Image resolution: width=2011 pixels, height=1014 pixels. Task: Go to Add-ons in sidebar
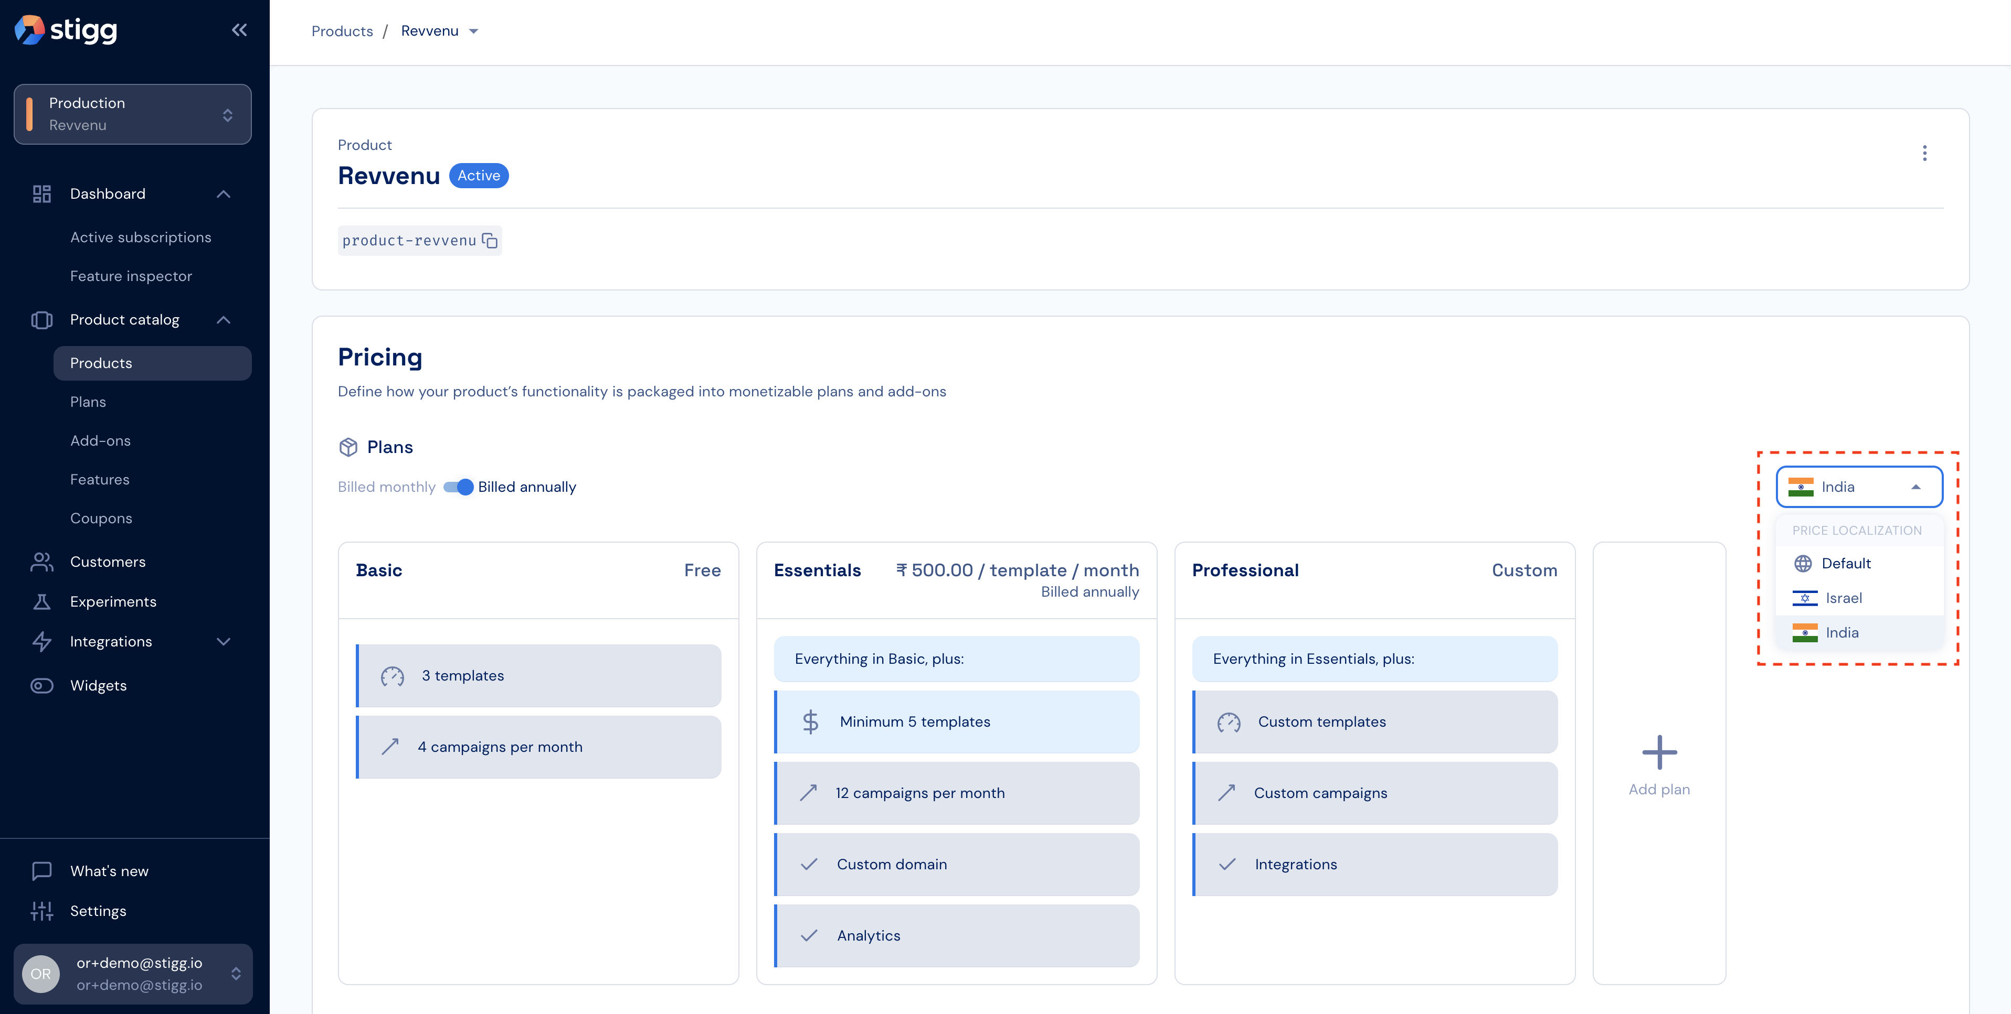[x=100, y=441]
